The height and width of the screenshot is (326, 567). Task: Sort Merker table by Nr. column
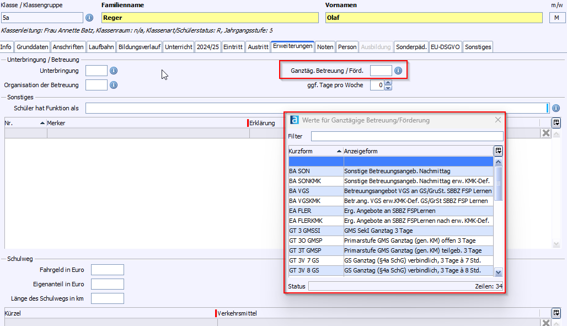22,123
